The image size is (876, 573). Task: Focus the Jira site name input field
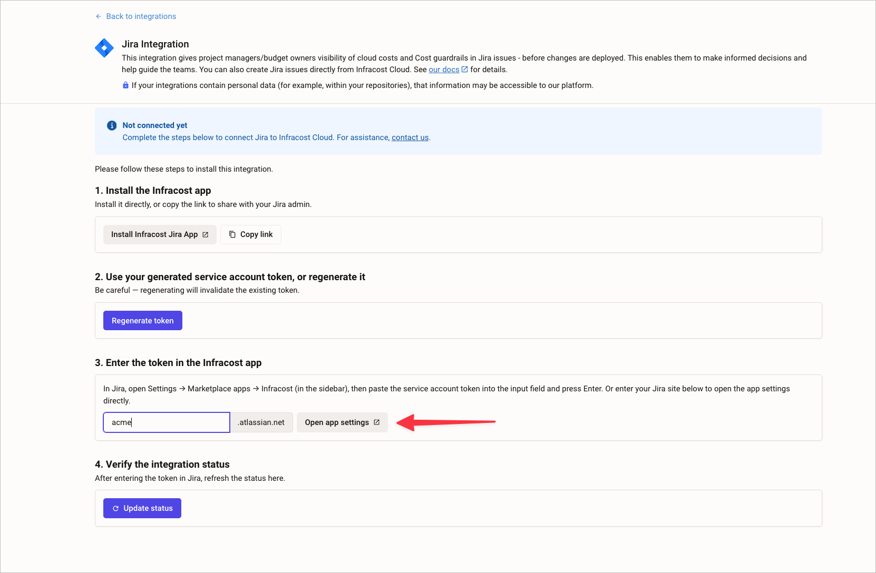[x=167, y=422]
